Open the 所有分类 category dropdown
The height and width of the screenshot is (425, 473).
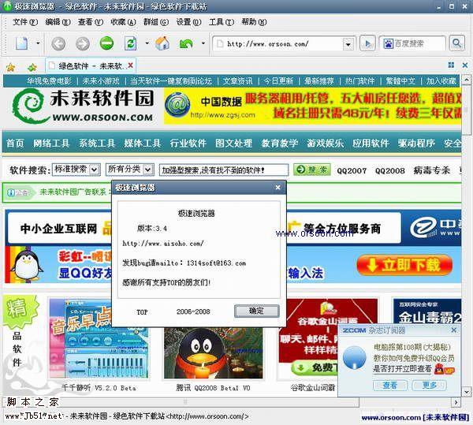pos(130,170)
